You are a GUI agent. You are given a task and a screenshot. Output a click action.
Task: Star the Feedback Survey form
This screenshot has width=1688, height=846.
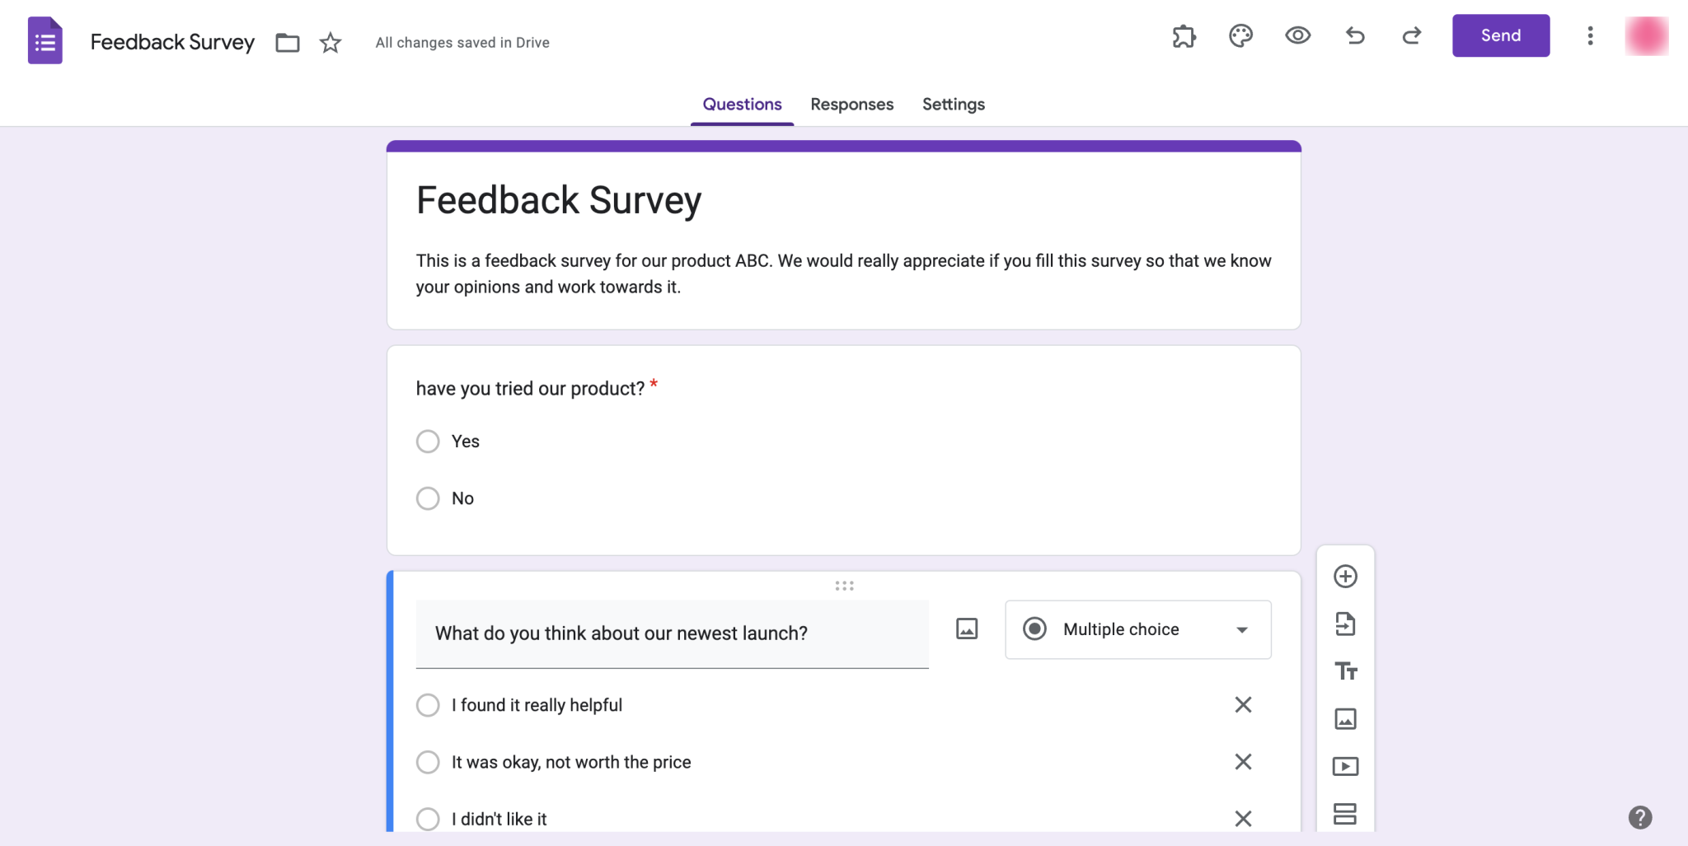330,42
